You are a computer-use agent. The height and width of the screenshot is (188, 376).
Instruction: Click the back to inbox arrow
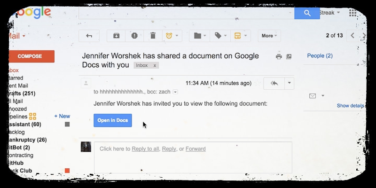click(x=89, y=36)
